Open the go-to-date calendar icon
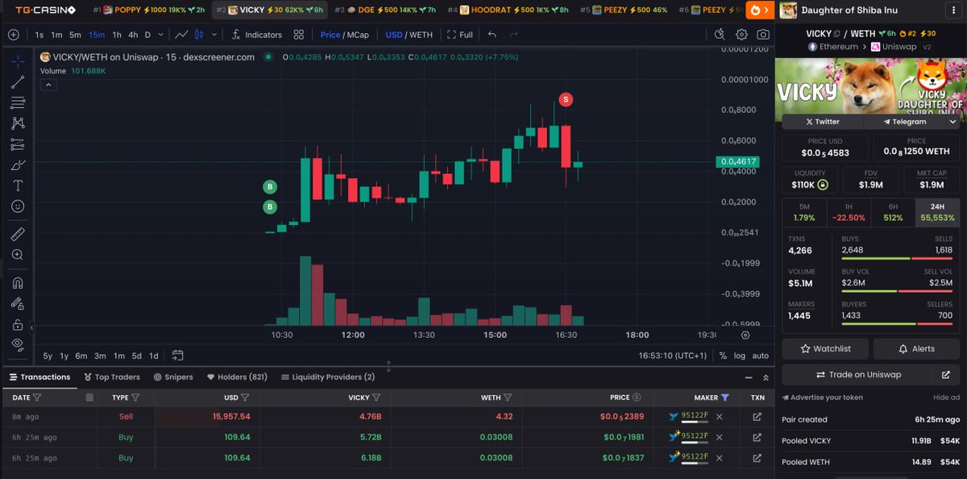Viewport: 967px width, 479px height. click(x=177, y=356)
